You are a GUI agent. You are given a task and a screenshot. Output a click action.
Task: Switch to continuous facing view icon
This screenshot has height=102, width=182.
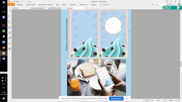click(x=152, y=100)
